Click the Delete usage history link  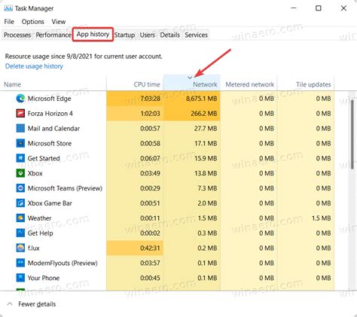coord(34,66)
